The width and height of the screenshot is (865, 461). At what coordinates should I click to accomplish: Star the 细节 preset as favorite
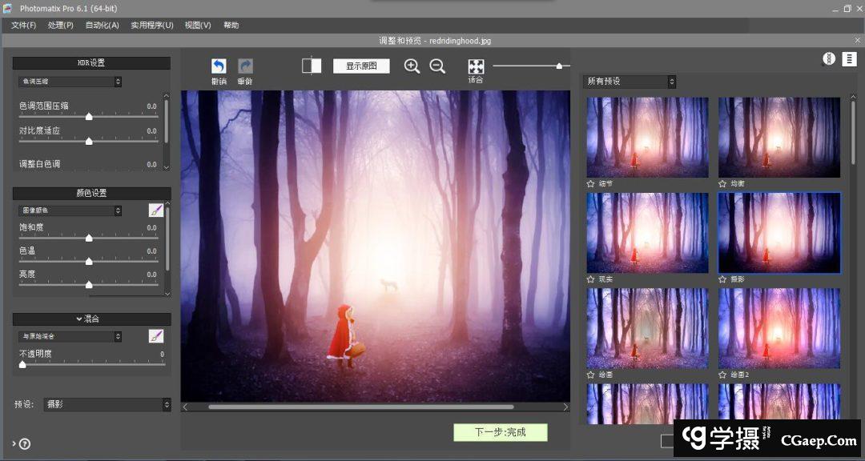pyautogui.click(x=591, y=183)
